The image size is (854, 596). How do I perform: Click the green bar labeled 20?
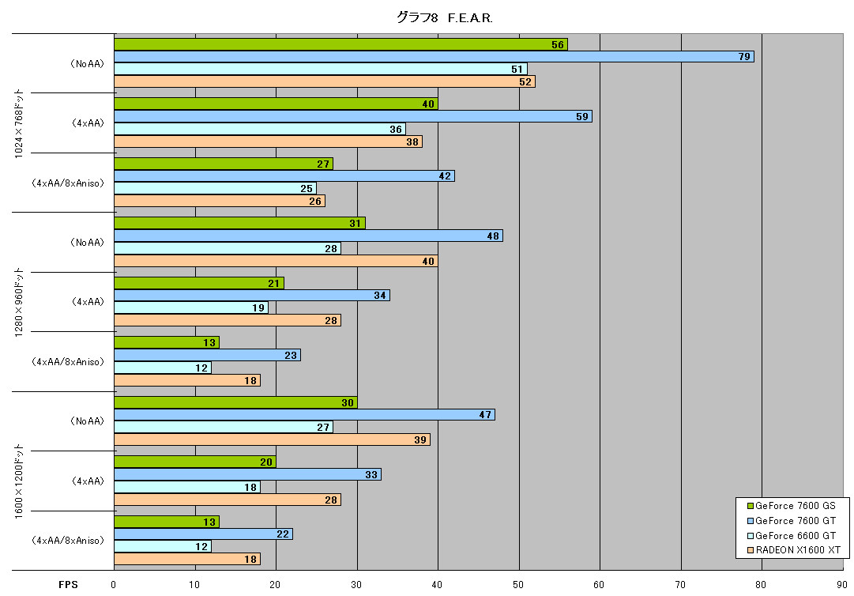coord(195,462)
